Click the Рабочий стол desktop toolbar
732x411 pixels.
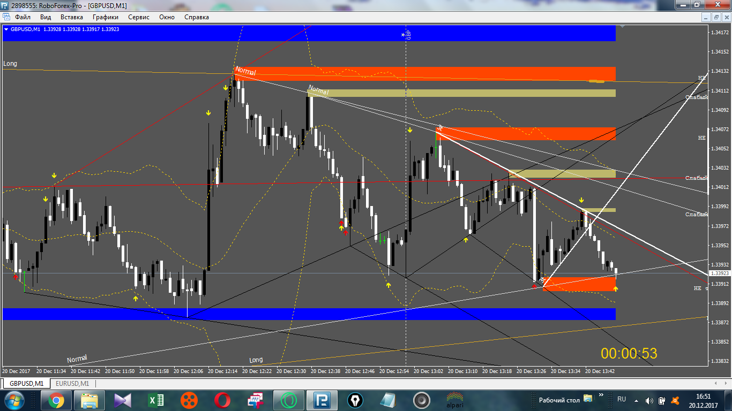coord(559,400)
